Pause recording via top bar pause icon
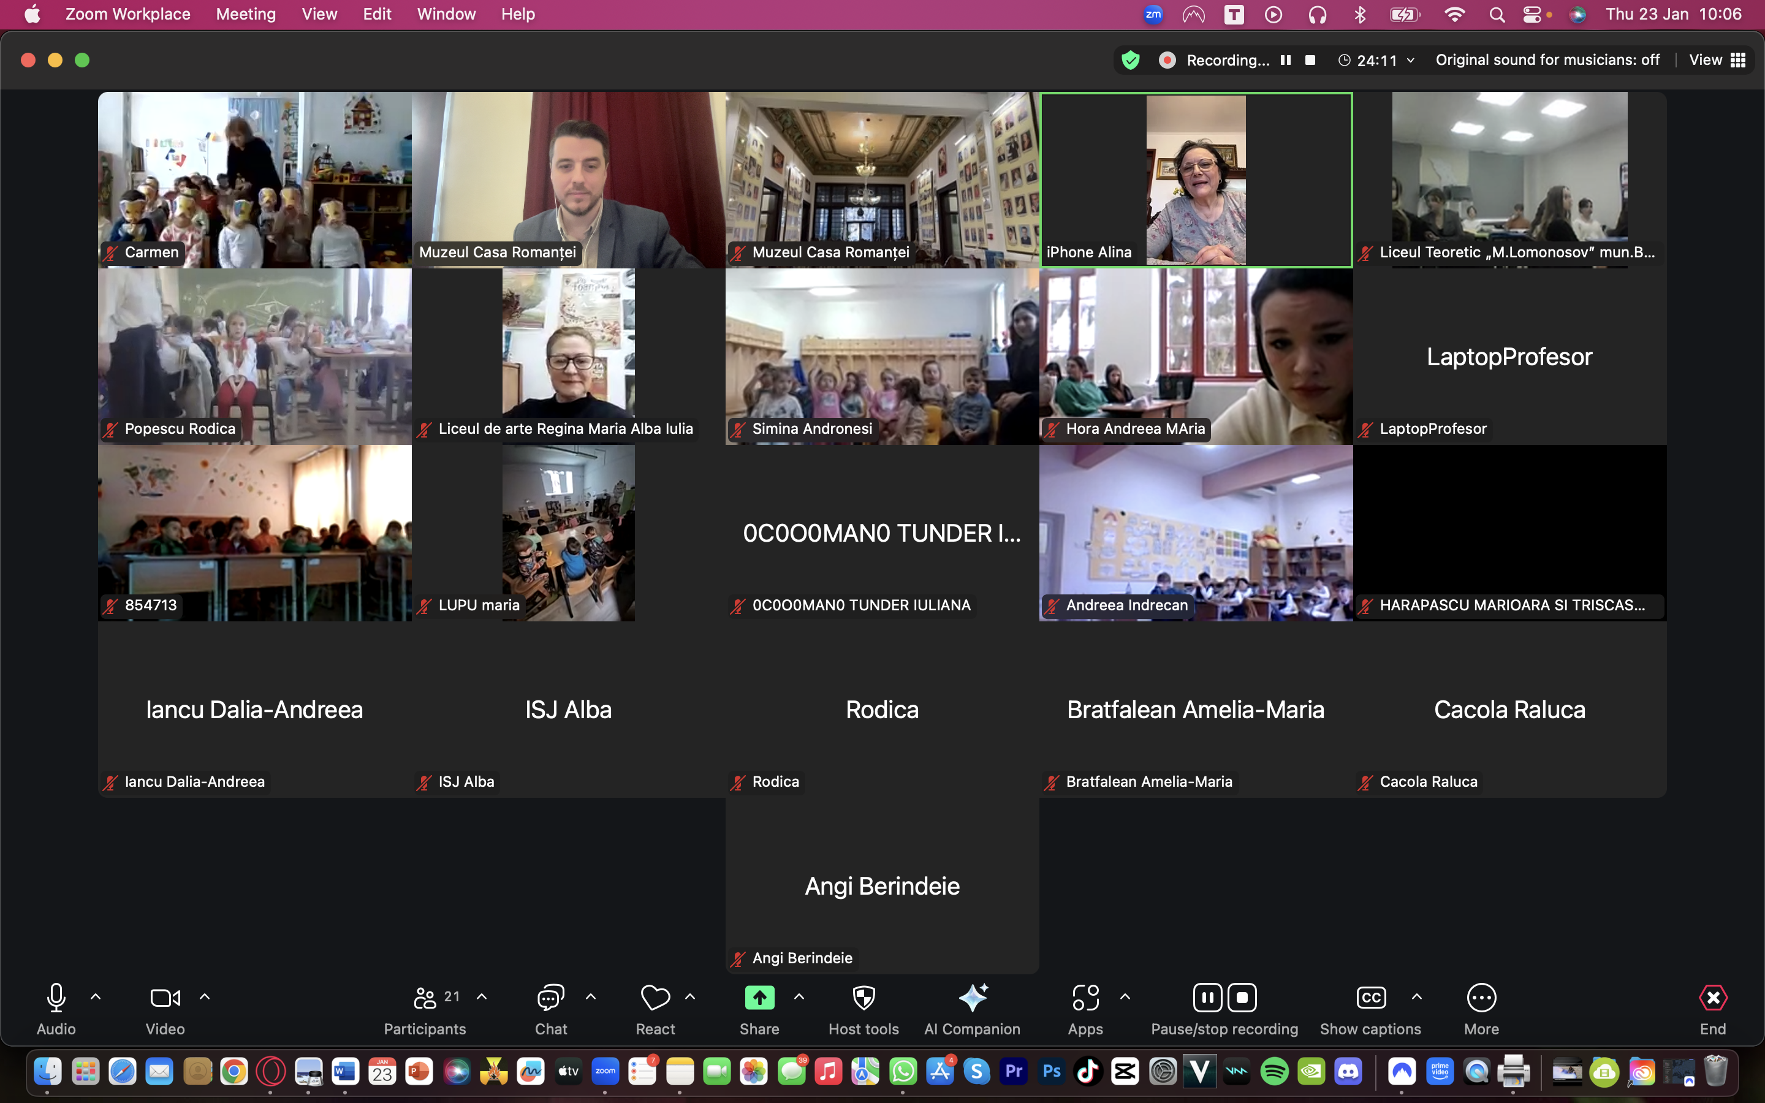Screen dimensions: 1765x1103 point(1286,60)
